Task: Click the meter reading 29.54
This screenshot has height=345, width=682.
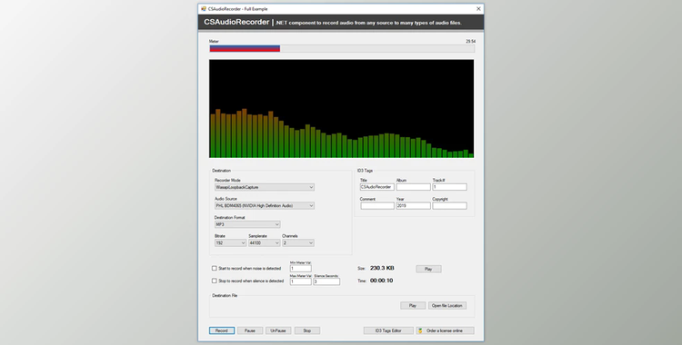Action: [x=471, y=41]
